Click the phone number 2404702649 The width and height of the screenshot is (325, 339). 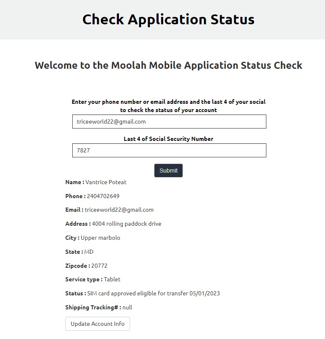[103, 196]
